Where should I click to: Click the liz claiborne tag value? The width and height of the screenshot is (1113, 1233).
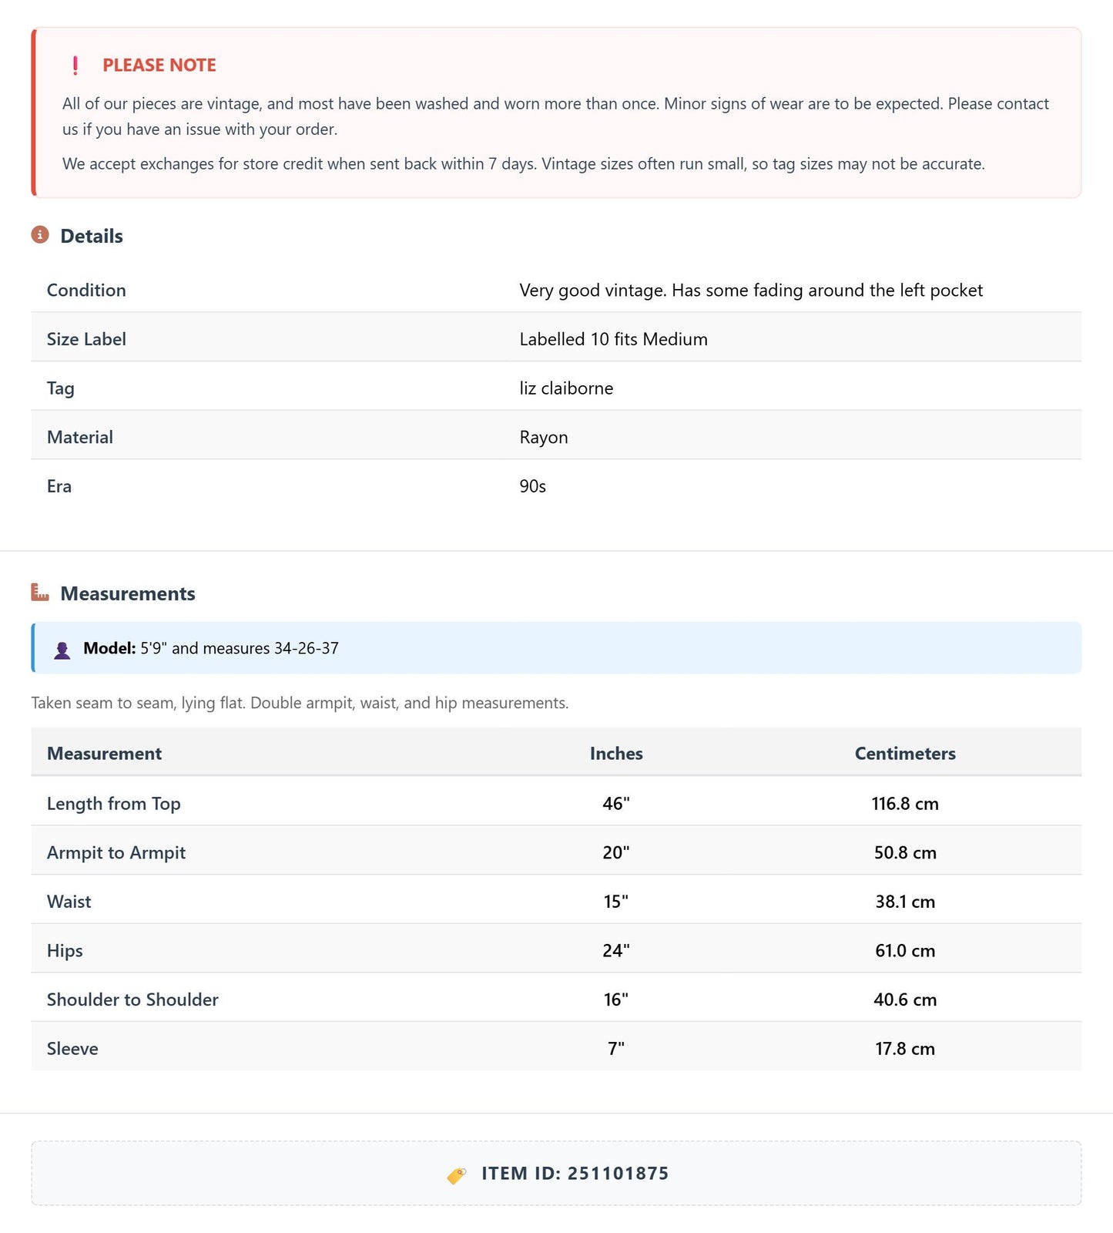tap(566, 388)
